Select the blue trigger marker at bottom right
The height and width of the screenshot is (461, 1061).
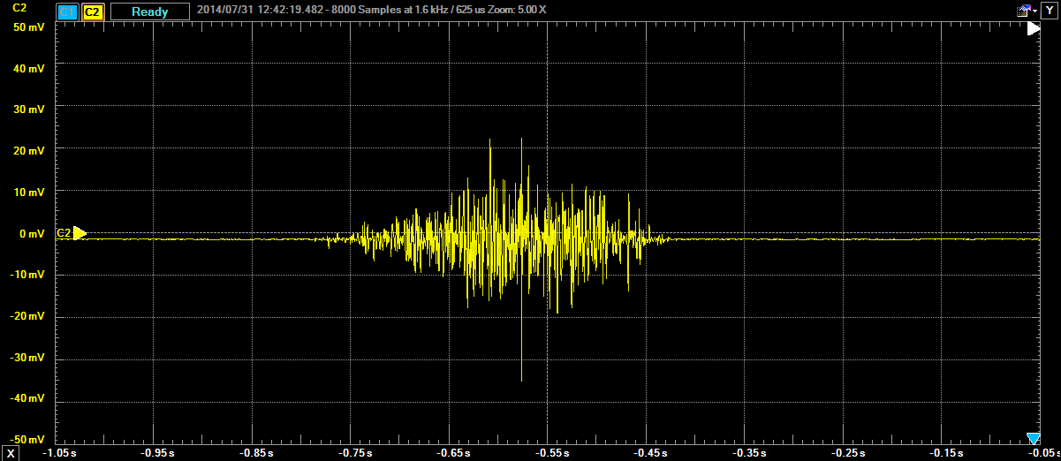1034,439
